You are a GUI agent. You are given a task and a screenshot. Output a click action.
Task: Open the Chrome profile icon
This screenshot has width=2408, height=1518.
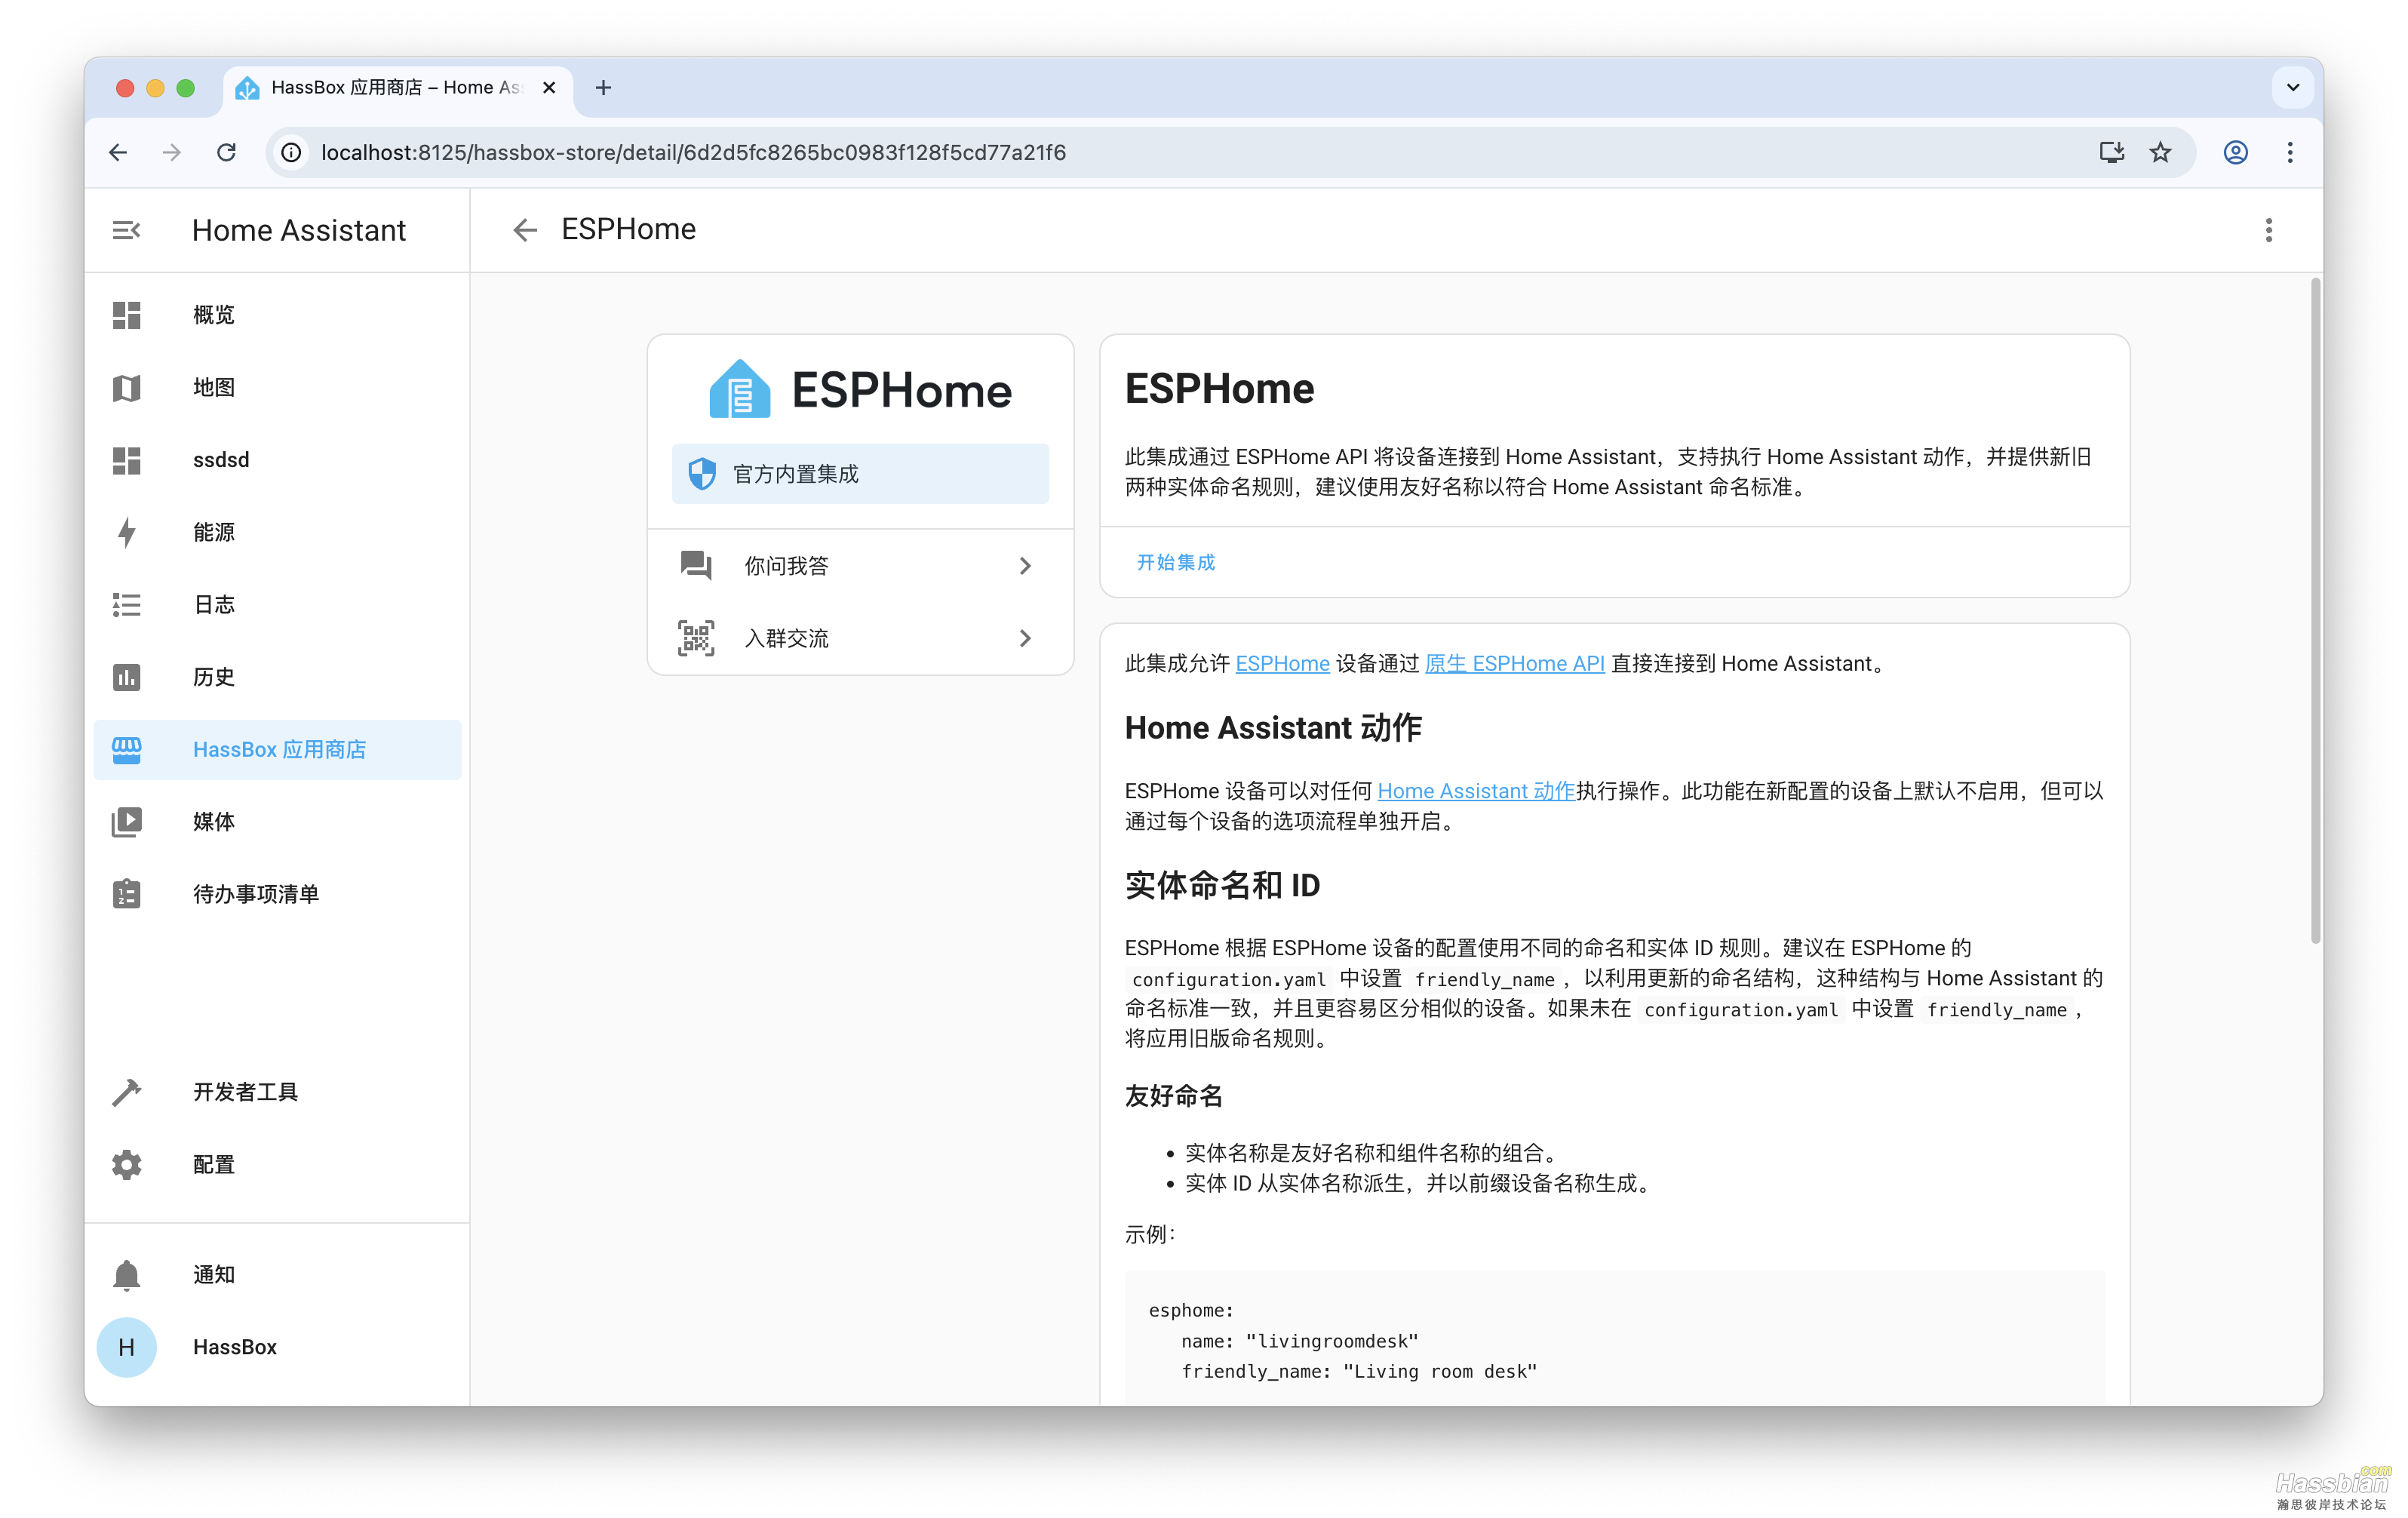pyautogui.click(x=2236, y=152)
